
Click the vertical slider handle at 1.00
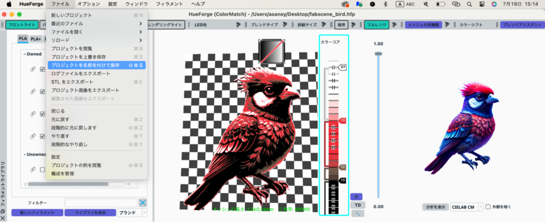(x=378, y=54)
